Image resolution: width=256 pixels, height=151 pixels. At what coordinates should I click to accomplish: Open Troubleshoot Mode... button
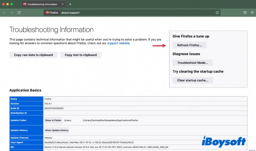click(x=192, y=63)
